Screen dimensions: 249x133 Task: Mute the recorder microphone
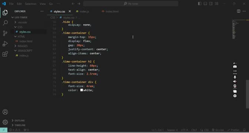(235, 77)
